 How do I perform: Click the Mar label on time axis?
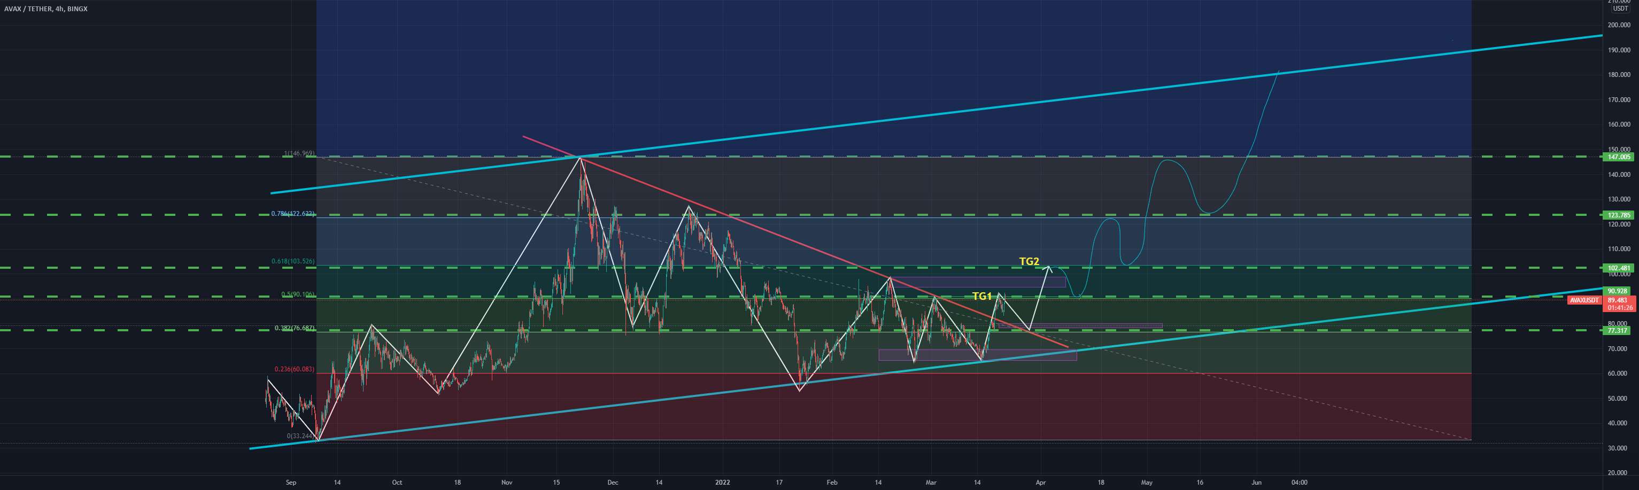[931, 483]
